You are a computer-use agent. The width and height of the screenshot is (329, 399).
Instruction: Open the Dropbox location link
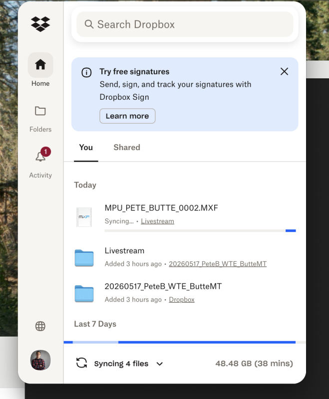[182, 300]
